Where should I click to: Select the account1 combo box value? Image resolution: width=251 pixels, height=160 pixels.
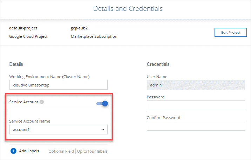[53, 130]
